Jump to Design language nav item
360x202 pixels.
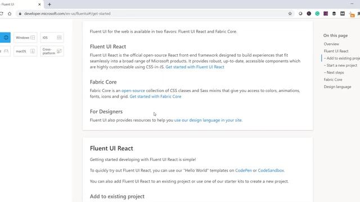pos(337,86)
